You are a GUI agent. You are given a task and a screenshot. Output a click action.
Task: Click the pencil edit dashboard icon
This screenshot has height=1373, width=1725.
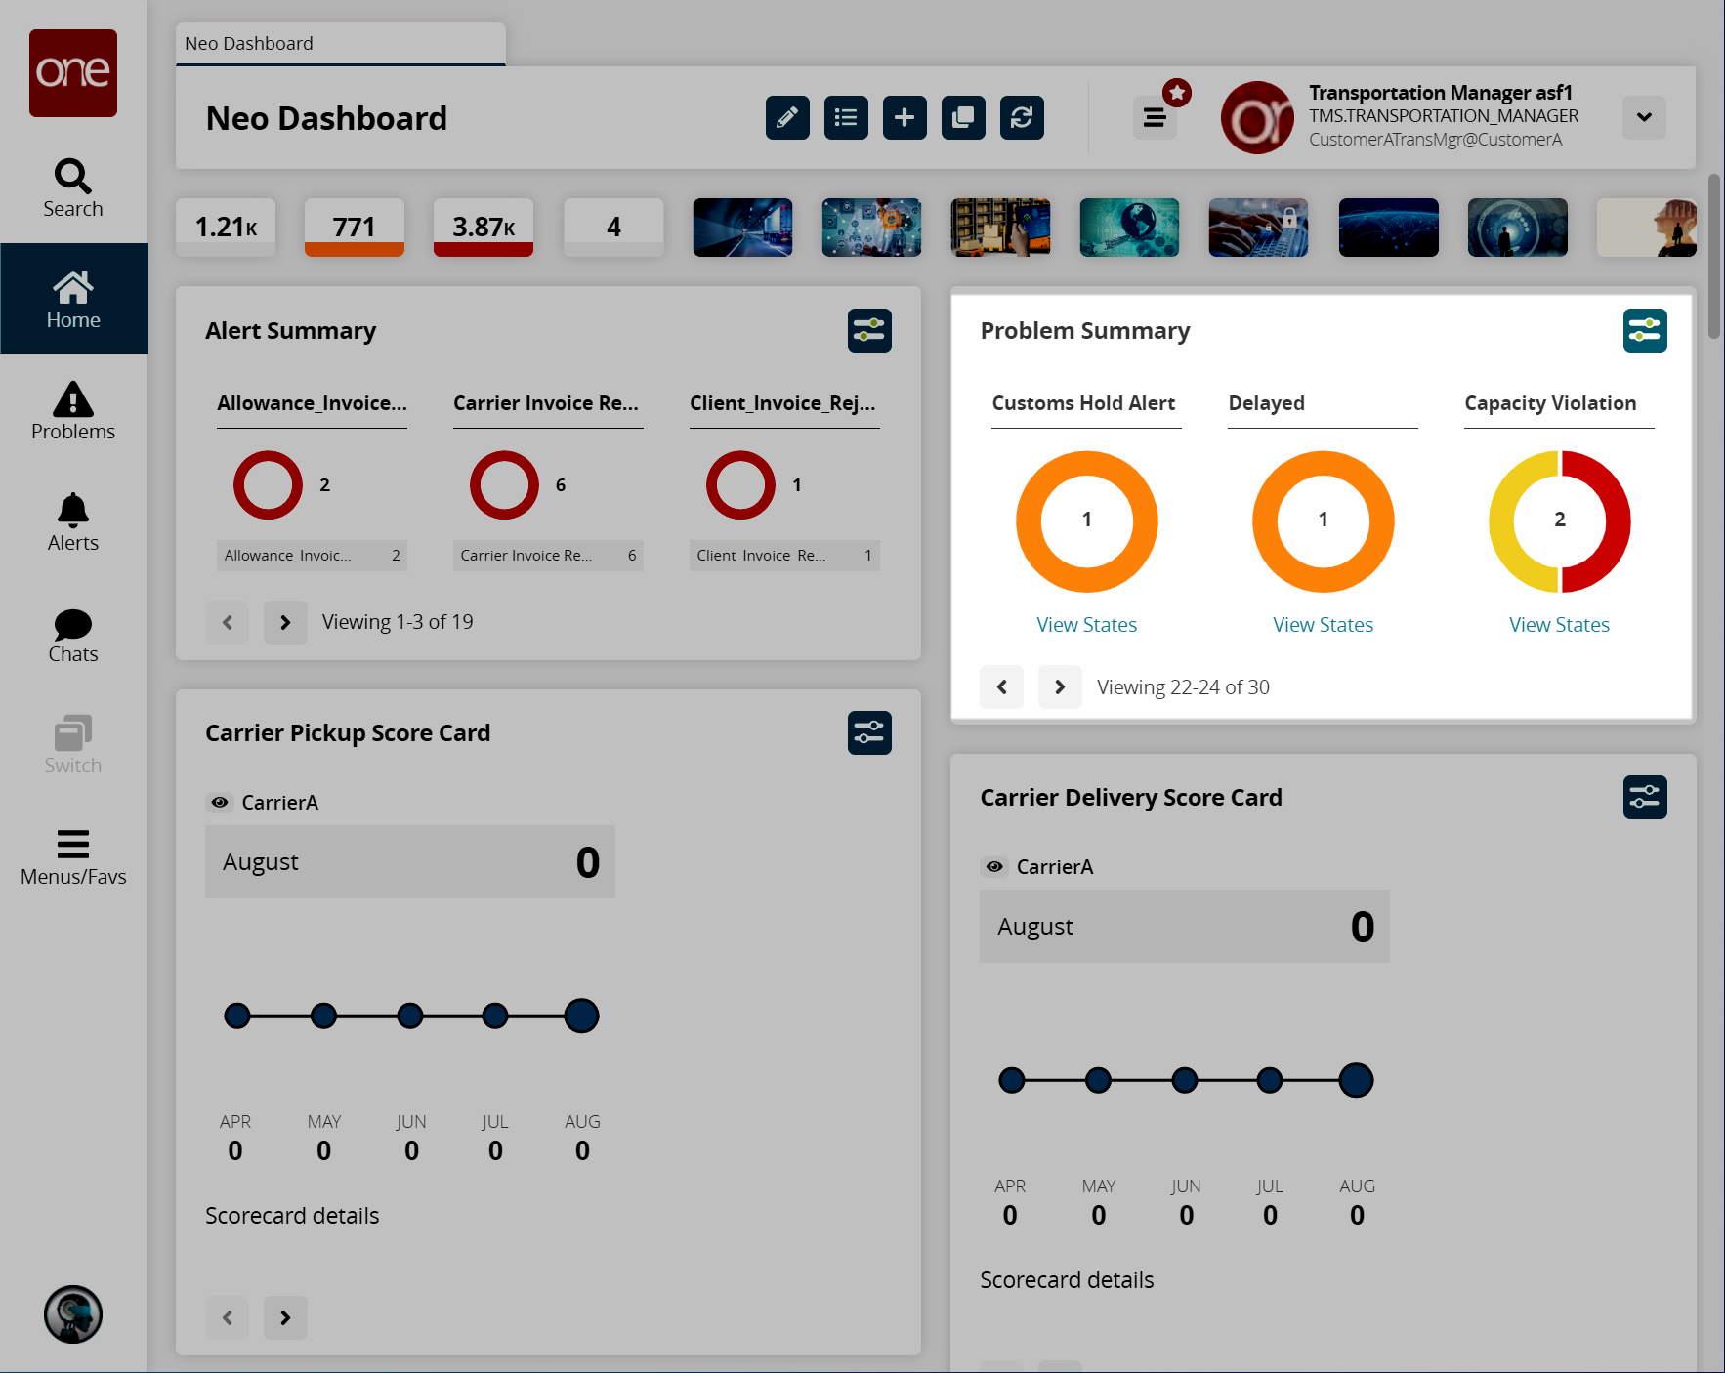(787, 118)
